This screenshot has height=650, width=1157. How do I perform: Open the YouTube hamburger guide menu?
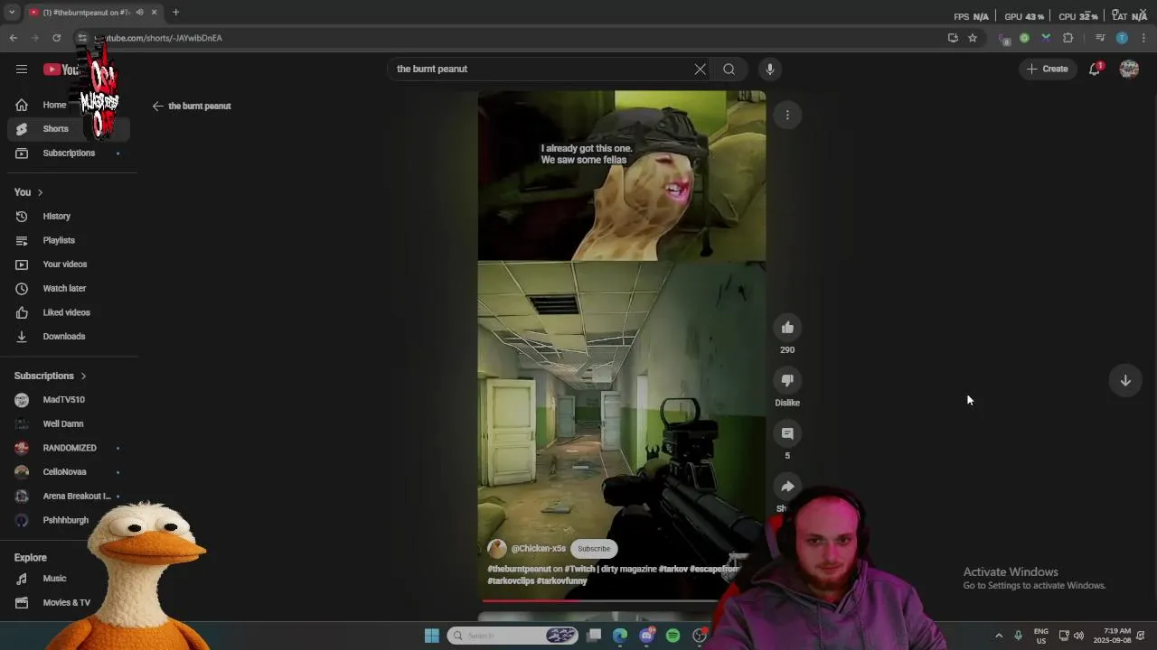pyautogui.click(x=22, y=70)
